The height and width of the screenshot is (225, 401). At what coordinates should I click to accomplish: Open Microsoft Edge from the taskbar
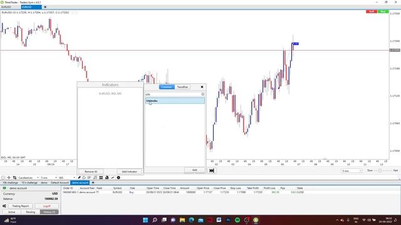(191, 220)
